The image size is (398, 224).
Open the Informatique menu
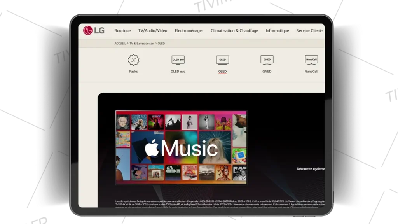(277, 30)
